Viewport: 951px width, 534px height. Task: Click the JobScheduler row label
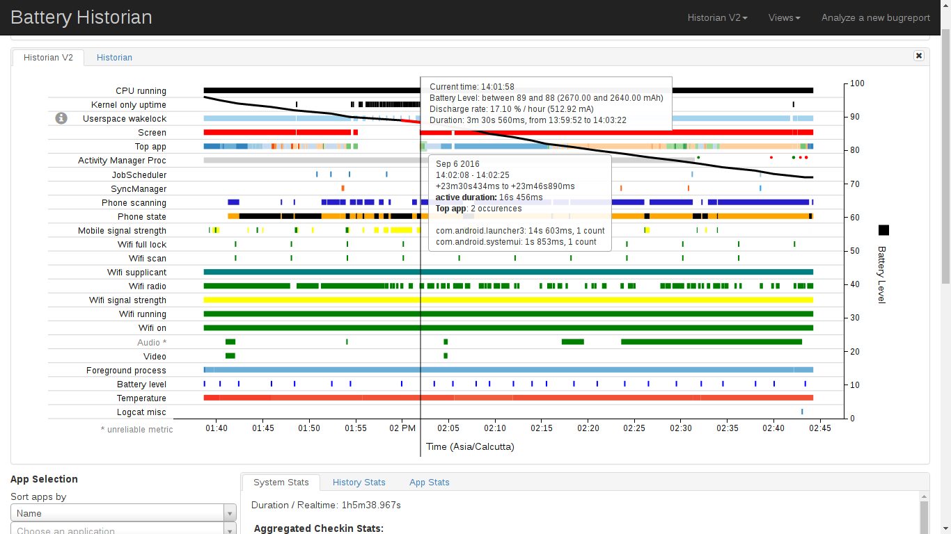[139, 175]
